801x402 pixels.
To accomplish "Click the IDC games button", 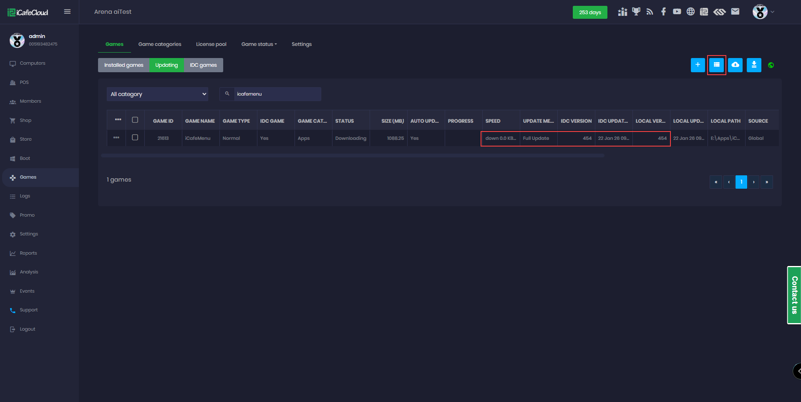I will tap(203, 65).
